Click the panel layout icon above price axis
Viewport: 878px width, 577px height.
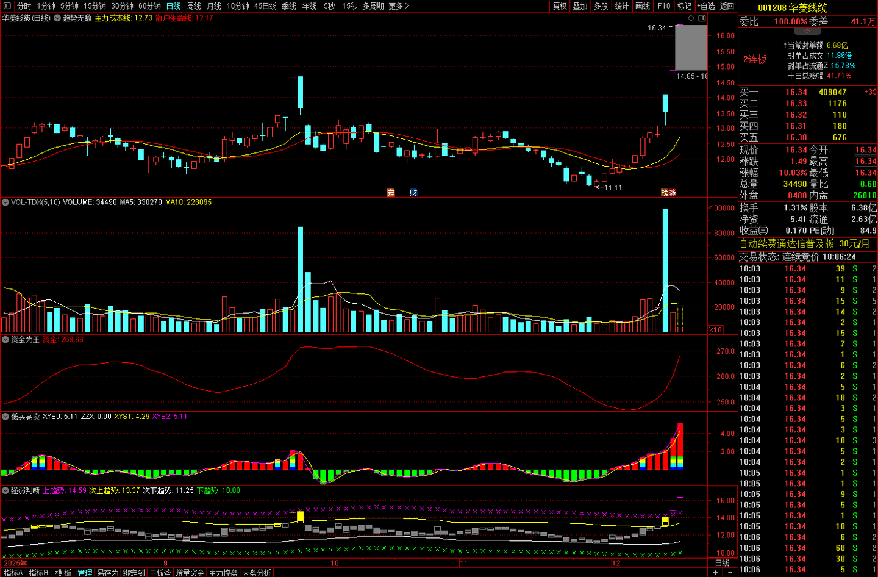(702, 18)
